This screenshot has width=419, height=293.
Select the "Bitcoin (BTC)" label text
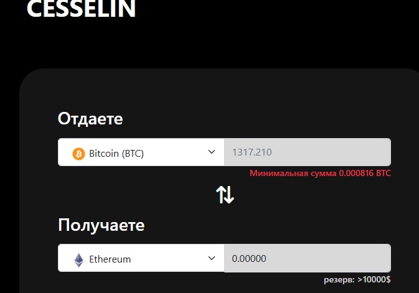pyautogui.click(x=116, y=153)
